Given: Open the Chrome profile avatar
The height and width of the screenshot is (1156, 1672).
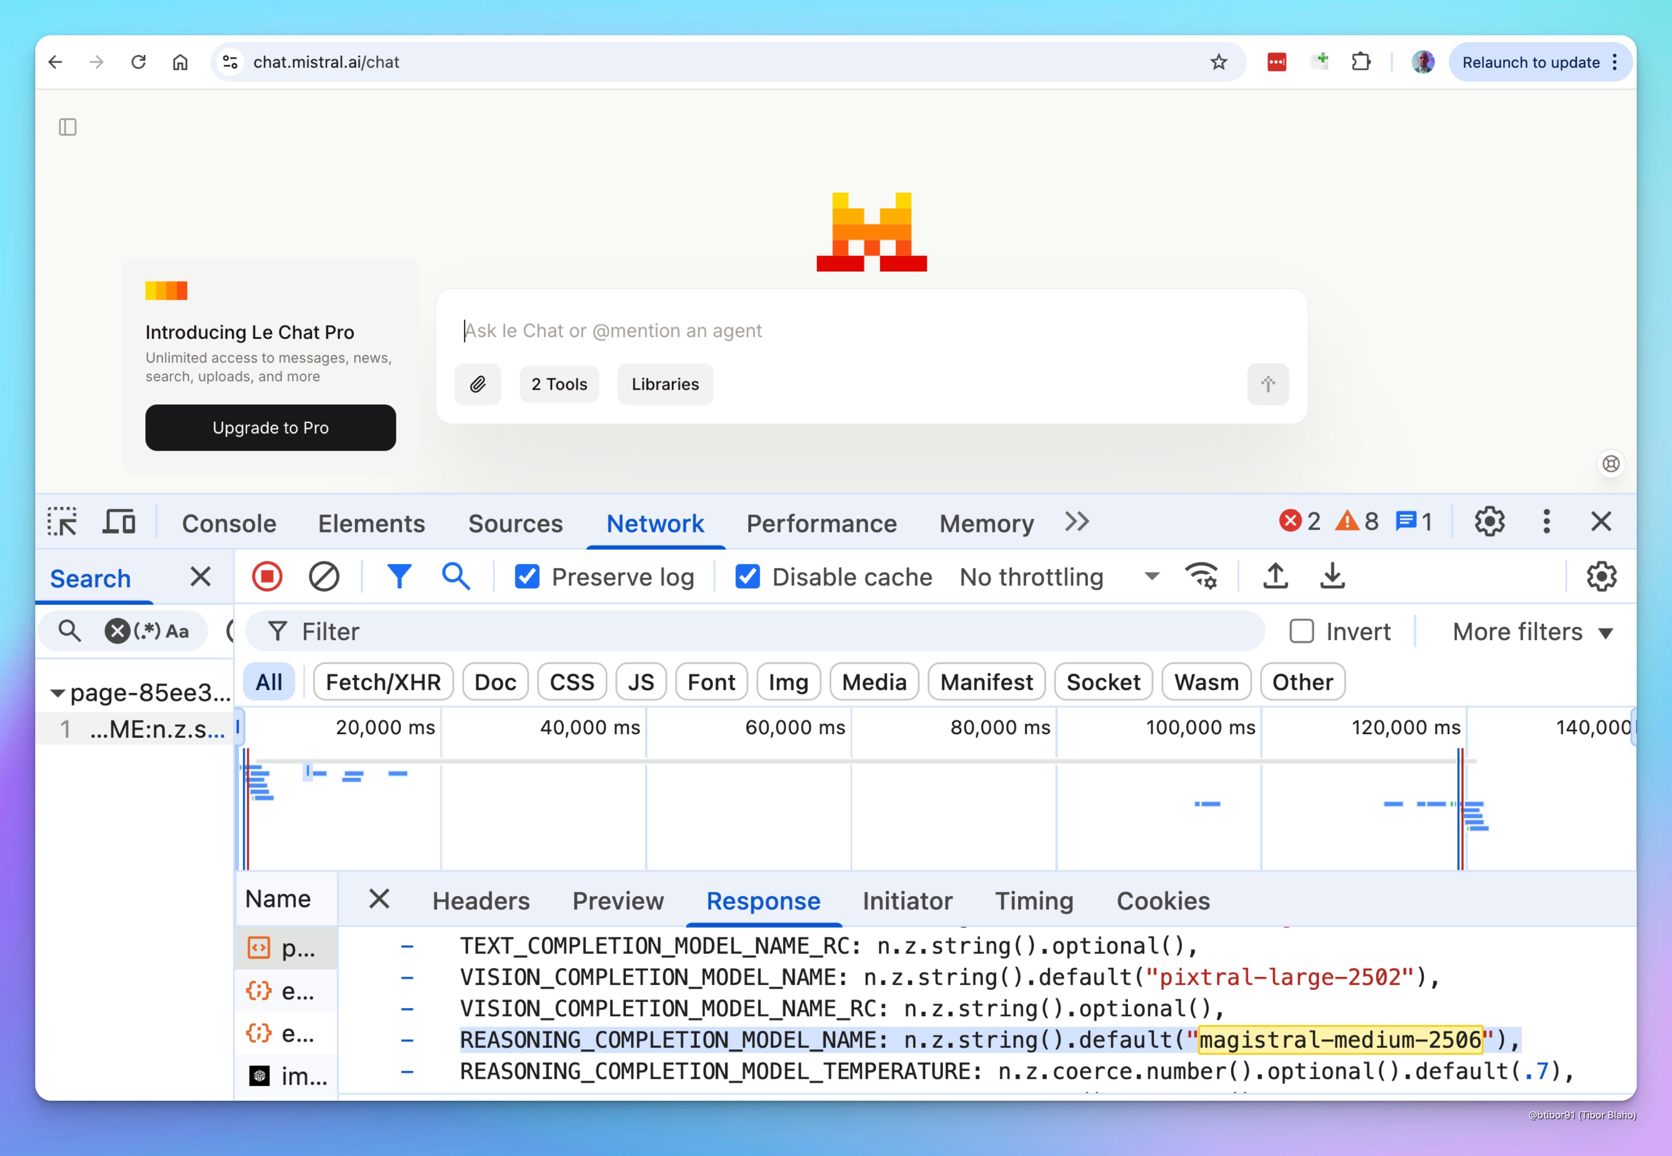Looking at the screenshot, I should [1423, 62].
